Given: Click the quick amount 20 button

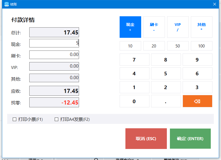Looking at the screenshot, I should click(154, 46).
